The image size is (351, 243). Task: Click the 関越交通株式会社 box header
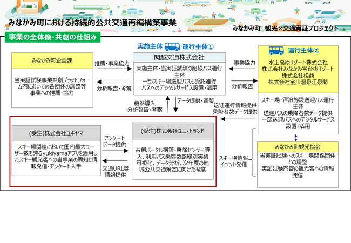[173, 57]
